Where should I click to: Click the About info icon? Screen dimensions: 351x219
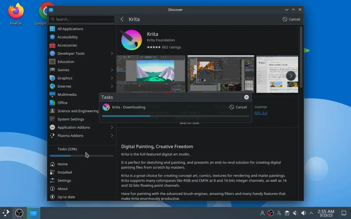click(52, 189)
